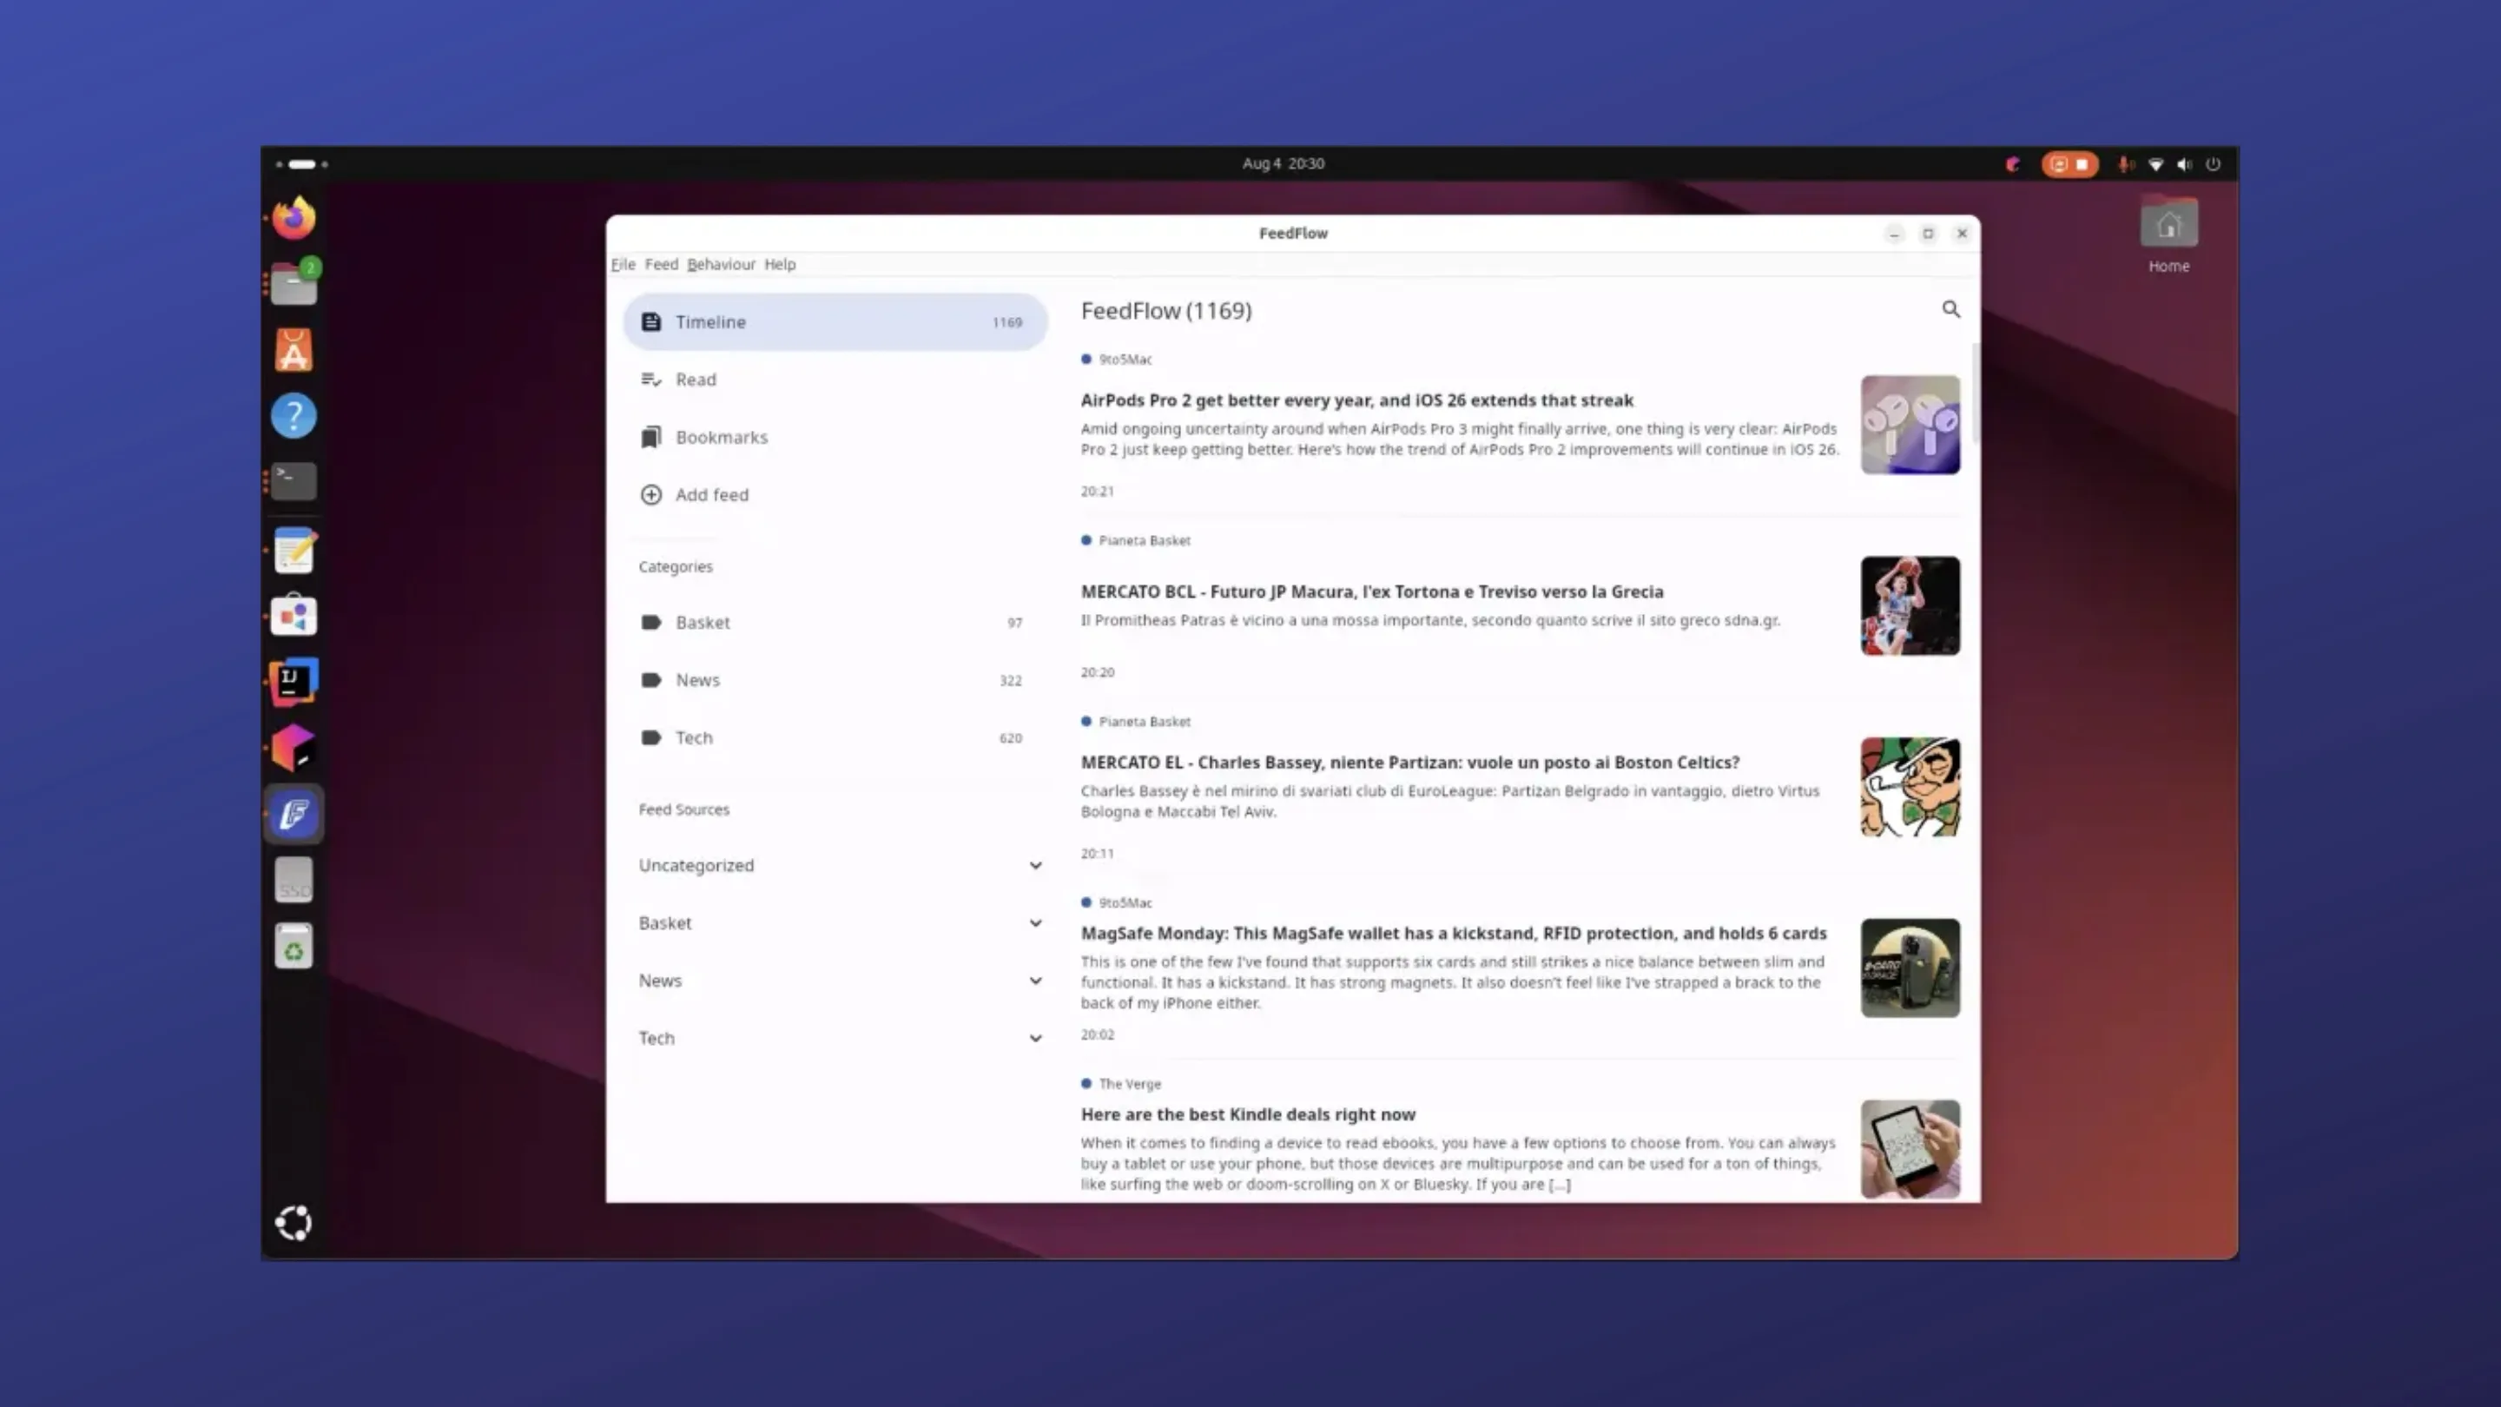Click the 'Categories' section label
The height and width of the screenshot is (1407, 2501).
point(676,566)
